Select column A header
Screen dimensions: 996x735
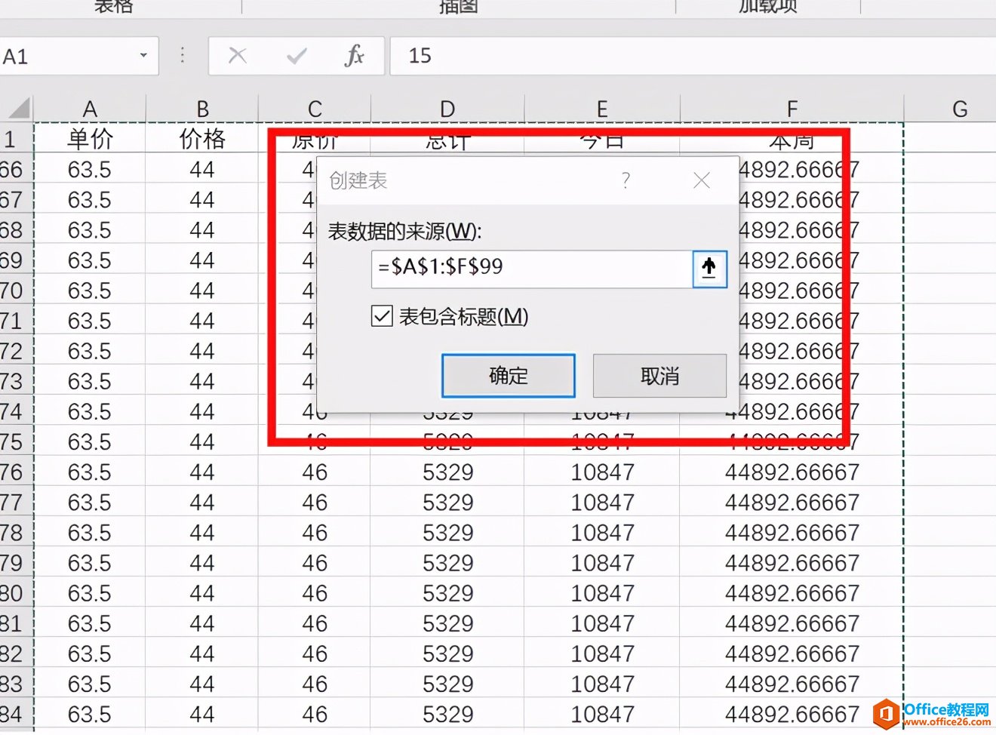coord(90,109)
